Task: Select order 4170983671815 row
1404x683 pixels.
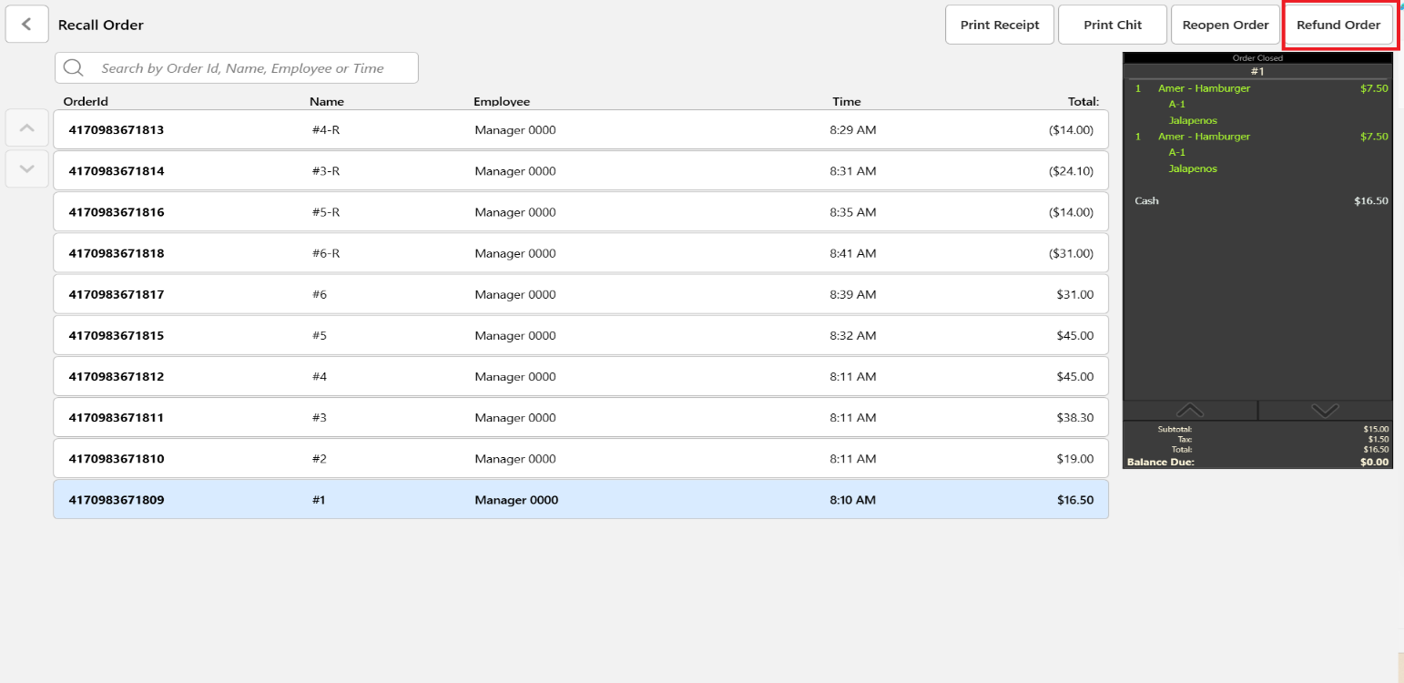Action: (581, 335)
